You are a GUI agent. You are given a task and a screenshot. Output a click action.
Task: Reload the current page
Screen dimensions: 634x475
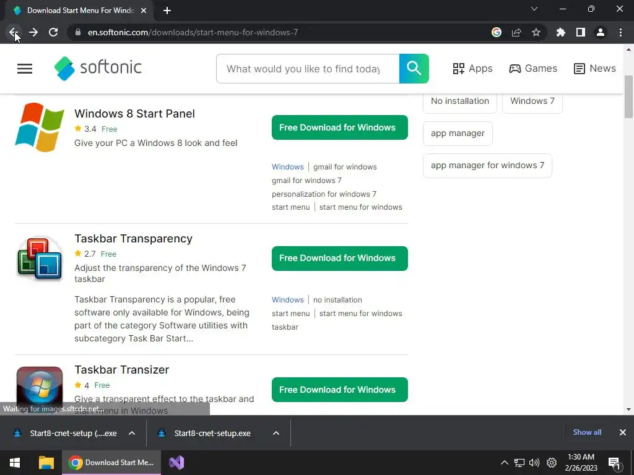pyautogui.click(x=53, y=32)
